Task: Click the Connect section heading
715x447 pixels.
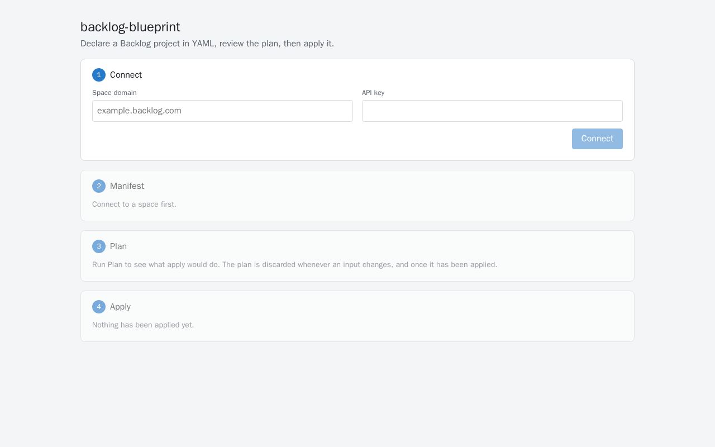Action: click(x=126, y=75)
